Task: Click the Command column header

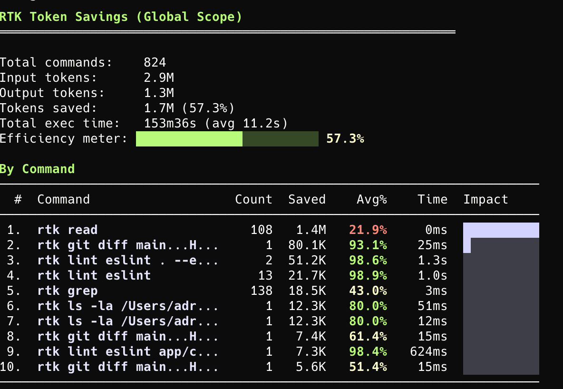Action: 64,199
